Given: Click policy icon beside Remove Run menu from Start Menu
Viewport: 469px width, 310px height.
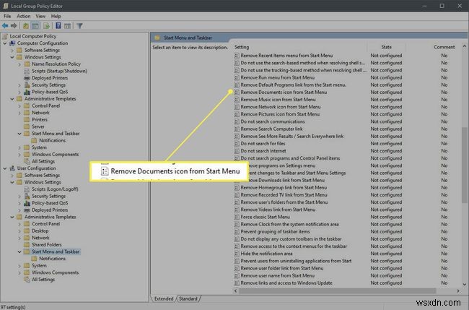Looking at the screenshot, I should tap(237, 77).
